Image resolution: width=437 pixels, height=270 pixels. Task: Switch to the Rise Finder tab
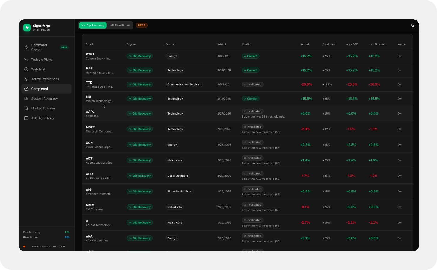[120, 25]
